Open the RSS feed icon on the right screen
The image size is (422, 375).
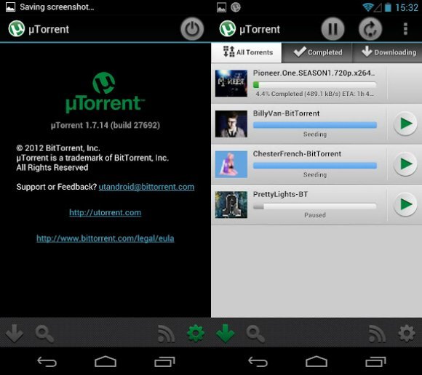[377, 334]
